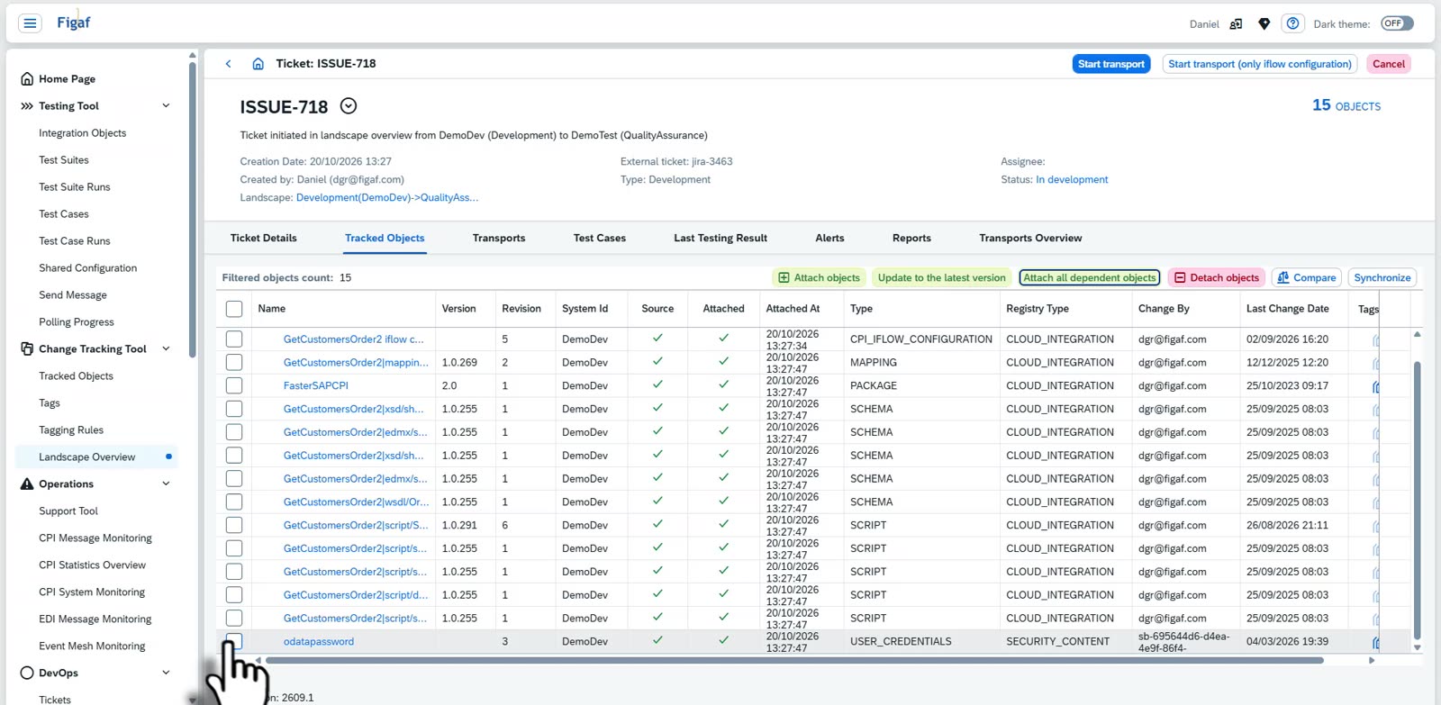The image size is (1441, 705).
Task: Collapse the Operations sidebar section
Action: click(166, 484)
